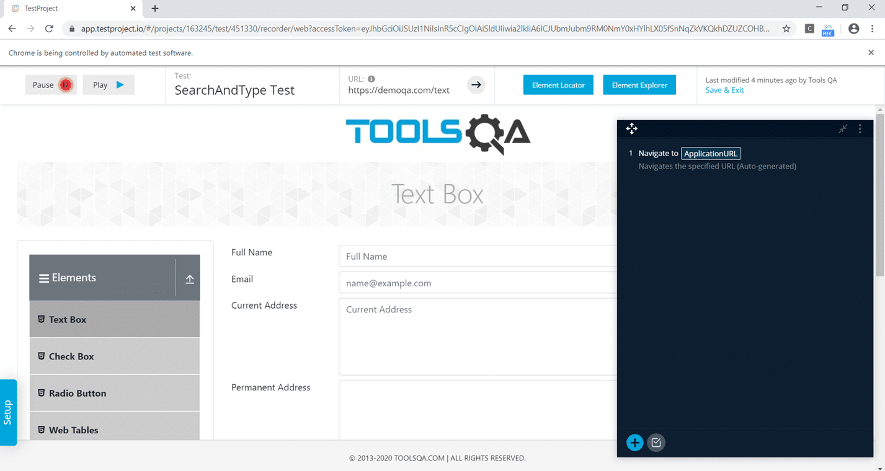Click the Elements hamburger header
The width and height of the screenshot is (885, 471).
102,278
